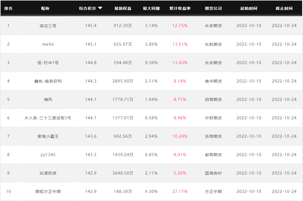The height and width of the screenshot is (201, 303).
Task: Open trader 木火系-三十三度进取5号 nickname
Action: tap(47, 118)
